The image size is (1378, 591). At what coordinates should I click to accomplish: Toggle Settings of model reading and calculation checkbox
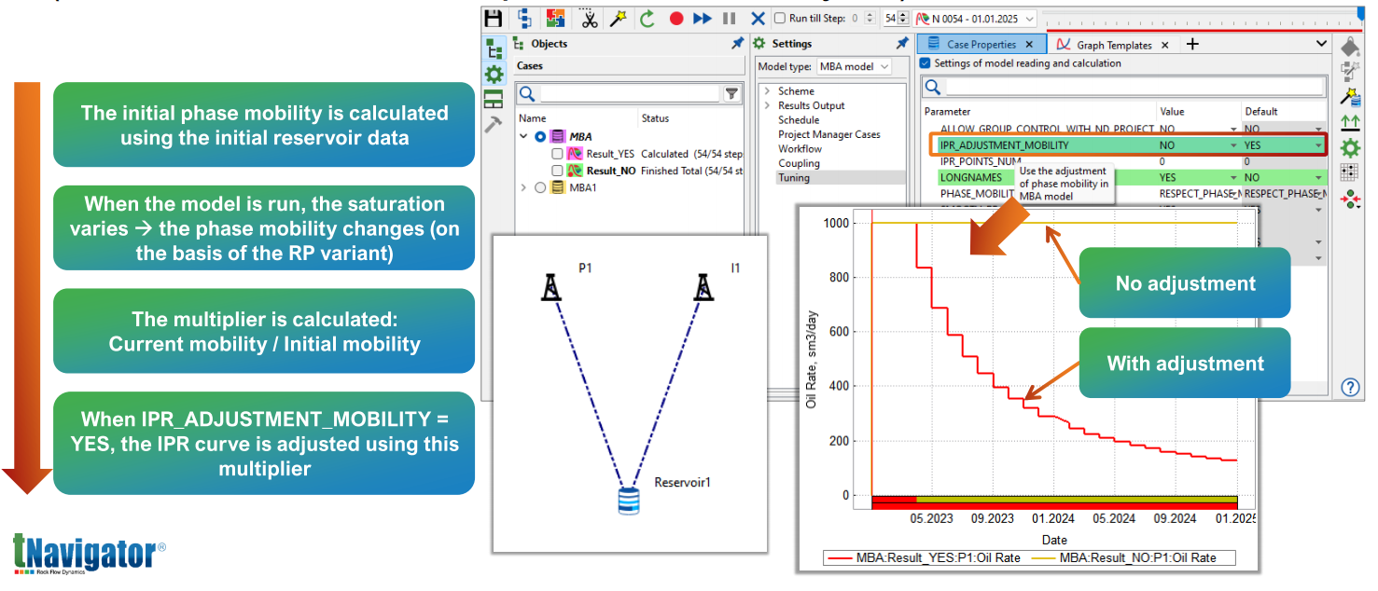click(926, 63)
